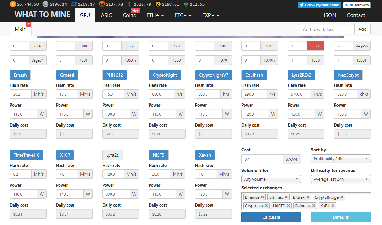
Task: Expand the ETH+ menu
Action: 155,15
